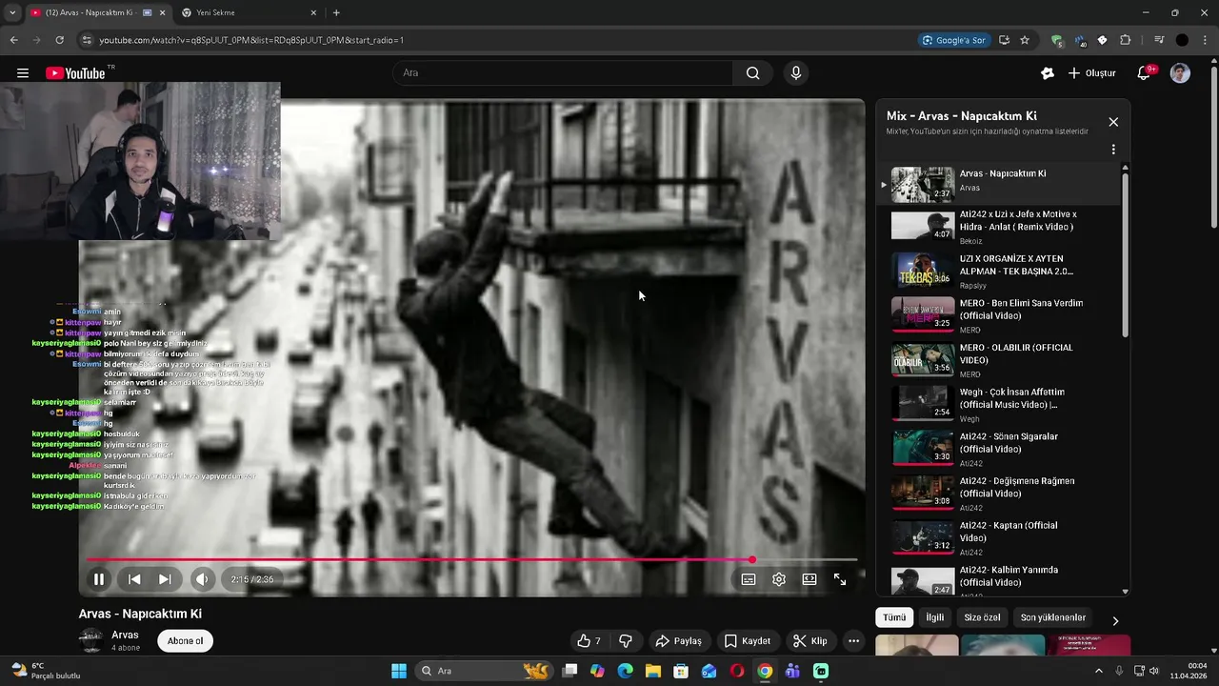The height and width of the screenshot is (686, 1219).
Task: Play Ati242 - Kaptan video
Action: coord(998,537)
